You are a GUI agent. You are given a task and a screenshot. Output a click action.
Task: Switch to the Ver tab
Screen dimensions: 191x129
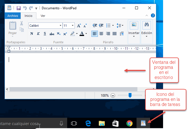pos(43,16)
